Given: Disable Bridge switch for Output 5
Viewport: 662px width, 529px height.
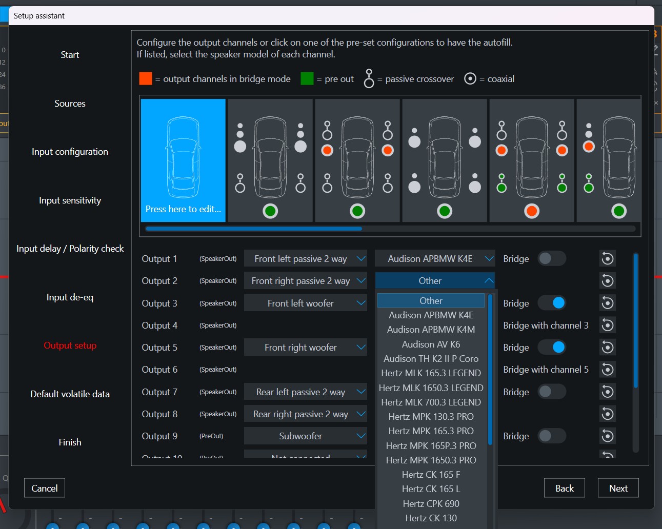Looking at the screenshot, I should (552, 347).
